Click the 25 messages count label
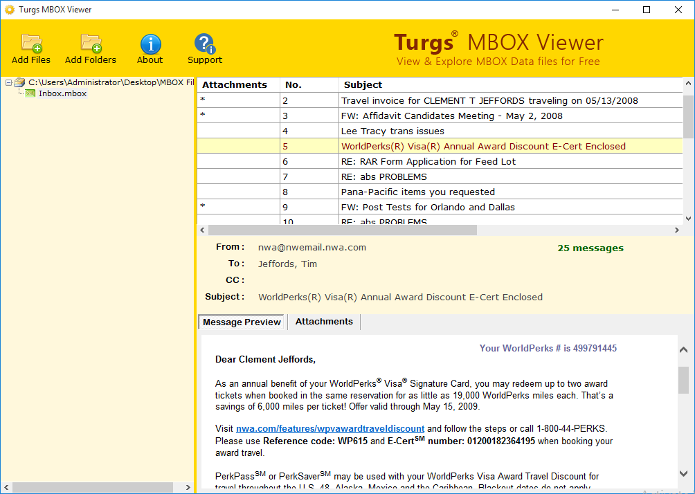The image size is (695, 494). click(590, 248)
